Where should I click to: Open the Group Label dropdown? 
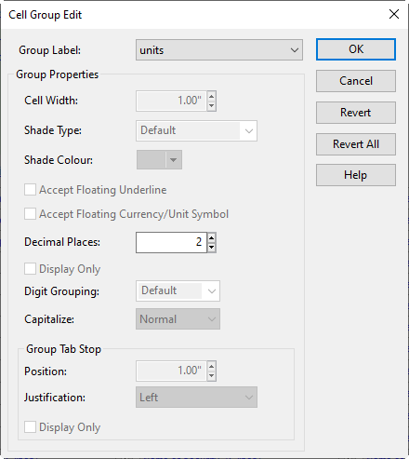219,50
